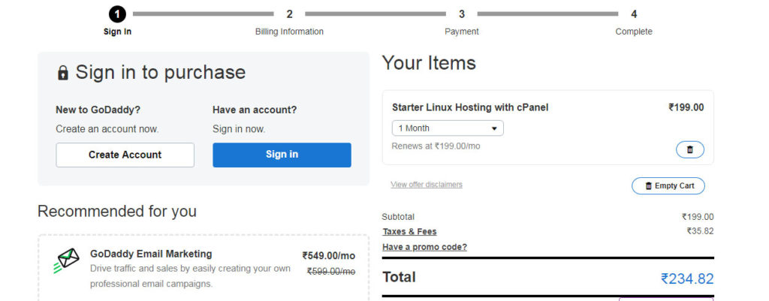
Task: Go to step 2 Billing Information
Action: click(289, 14)
